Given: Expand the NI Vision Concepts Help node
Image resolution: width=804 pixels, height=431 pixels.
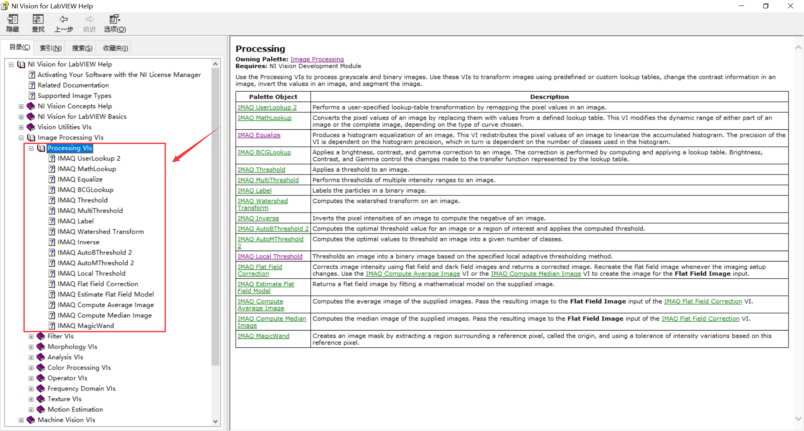Looking at the screenshot, I should tap(21, 106).
